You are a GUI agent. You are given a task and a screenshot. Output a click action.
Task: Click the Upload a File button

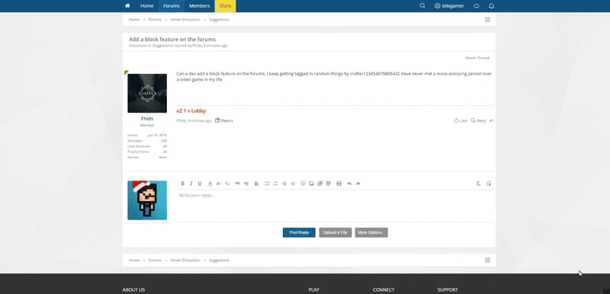[335, 232]
